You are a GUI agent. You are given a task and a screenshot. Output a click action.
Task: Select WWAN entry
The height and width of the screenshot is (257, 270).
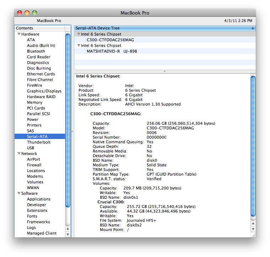(33, 187)
